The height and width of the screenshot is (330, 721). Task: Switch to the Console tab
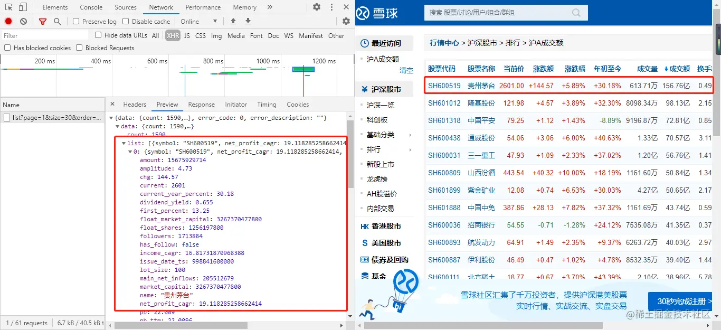[x=91, y=7]
